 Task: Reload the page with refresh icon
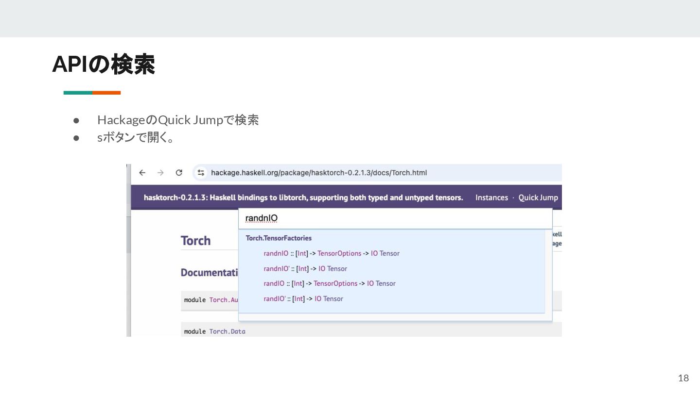(179, 173)
